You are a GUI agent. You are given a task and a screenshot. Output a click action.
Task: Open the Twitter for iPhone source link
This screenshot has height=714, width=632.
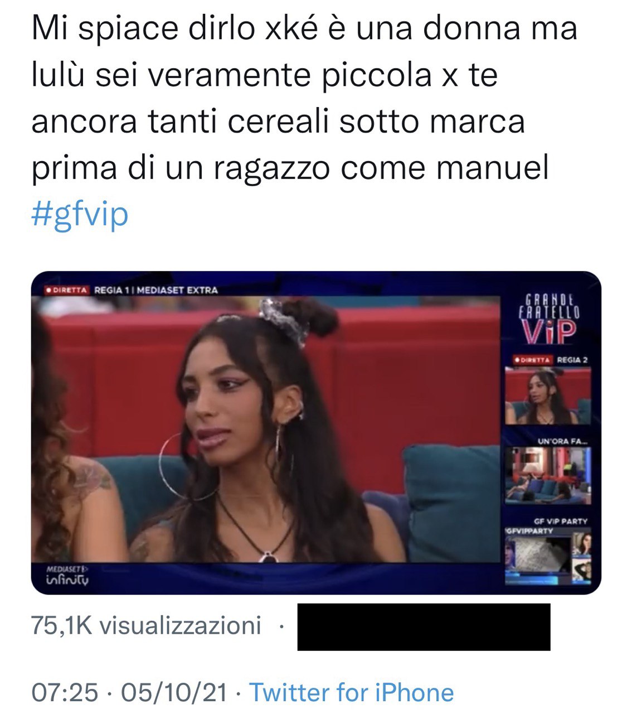pos(351,693)
